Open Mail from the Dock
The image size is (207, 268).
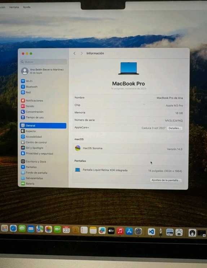pyautogui.click(x=31, y=229)
